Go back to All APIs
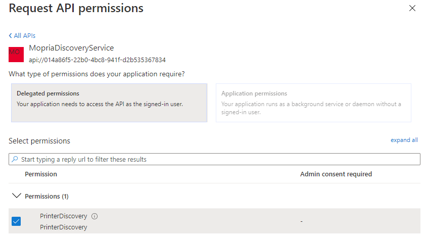The height and width of the screenshot is (240, 425). coord(22,36)
